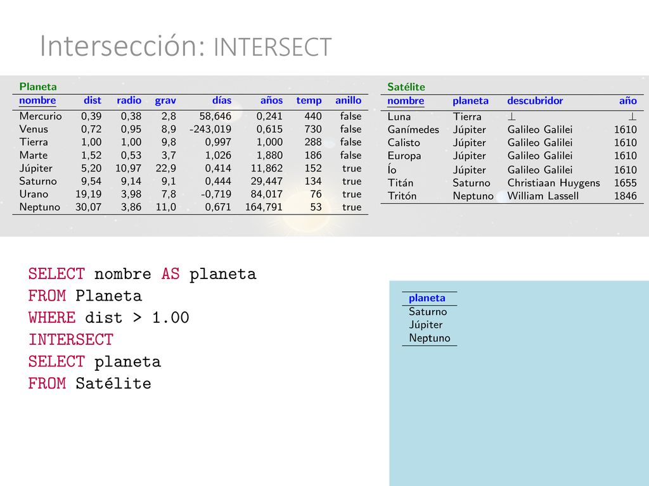Click the 'WHERE' keyword in the query
This screenshot has height=486, width=649.
52,318
